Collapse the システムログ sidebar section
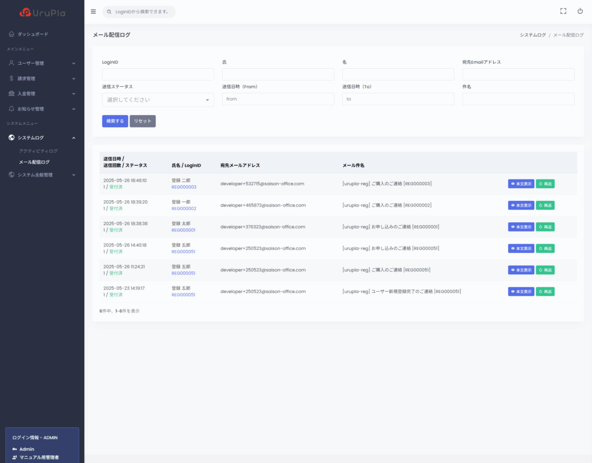The height and width of the screenshot is (463, 592). click(42, 138)
